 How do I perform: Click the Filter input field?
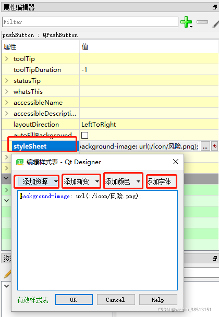coord(90,22)
